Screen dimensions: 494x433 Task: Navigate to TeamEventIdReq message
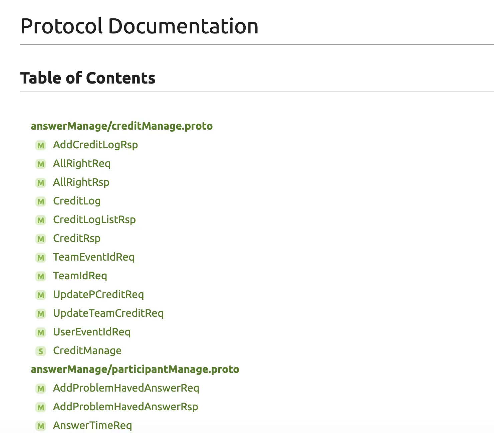(94, 257)
